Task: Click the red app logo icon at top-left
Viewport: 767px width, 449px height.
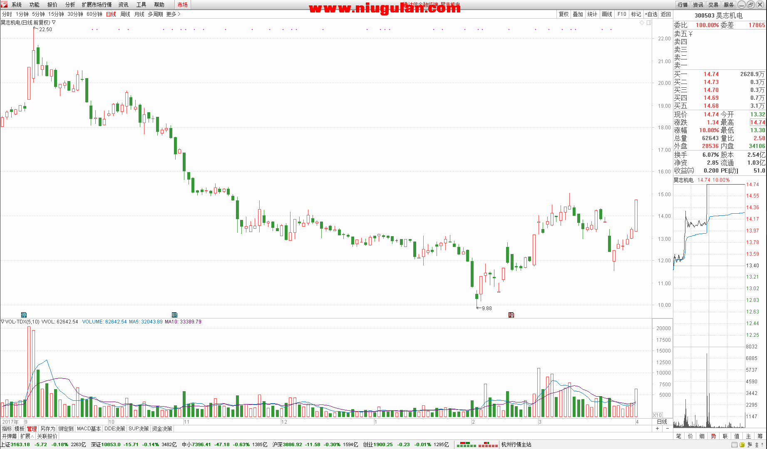Action: pos(4,4)
